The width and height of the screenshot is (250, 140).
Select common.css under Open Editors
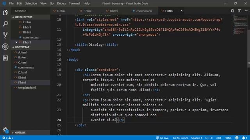(x=31, y=37)
